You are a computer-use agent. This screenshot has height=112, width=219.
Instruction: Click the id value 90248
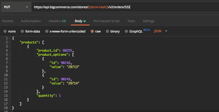click(65, 63)
